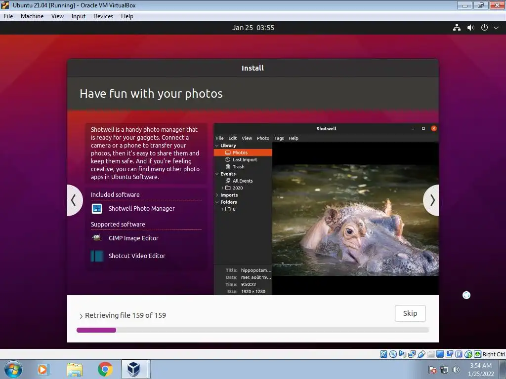Click the mouse integration status icon
The height and width of the screenshot is (379, 506).
(468, 354)
